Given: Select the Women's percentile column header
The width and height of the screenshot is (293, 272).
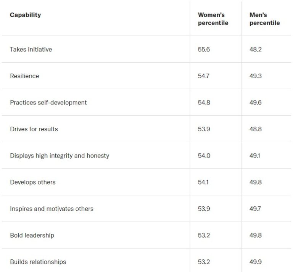Looking at the screenshot, I should click(213, 19).
